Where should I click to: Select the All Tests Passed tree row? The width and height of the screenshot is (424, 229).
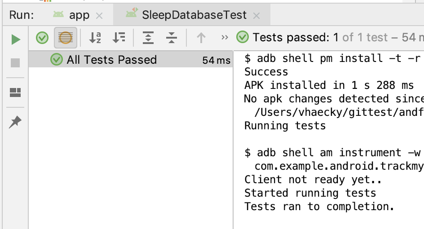pyautogui.click(x=111, y=60)
